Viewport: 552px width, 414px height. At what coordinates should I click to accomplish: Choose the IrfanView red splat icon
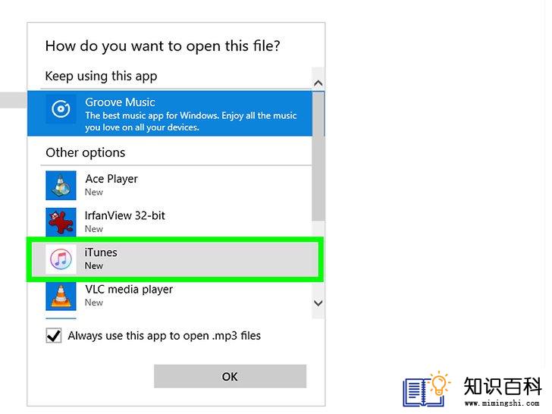tap(61, 222)
